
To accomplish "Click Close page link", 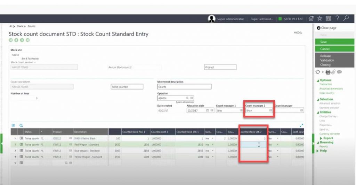I will [329, 28].
